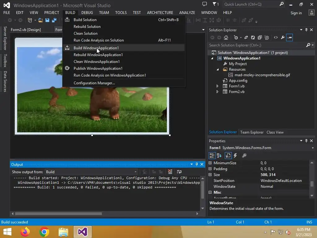This screenshot has width=317, height=238.
Task: Select Clean Solution menu entry
Action: point(124,33)
